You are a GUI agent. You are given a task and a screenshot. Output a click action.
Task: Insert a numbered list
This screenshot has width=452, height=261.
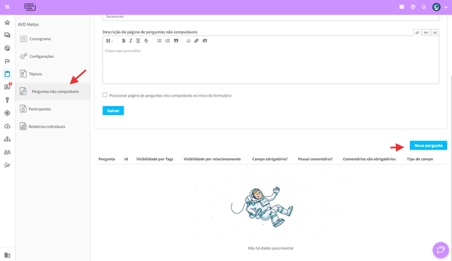pos(168,41)
